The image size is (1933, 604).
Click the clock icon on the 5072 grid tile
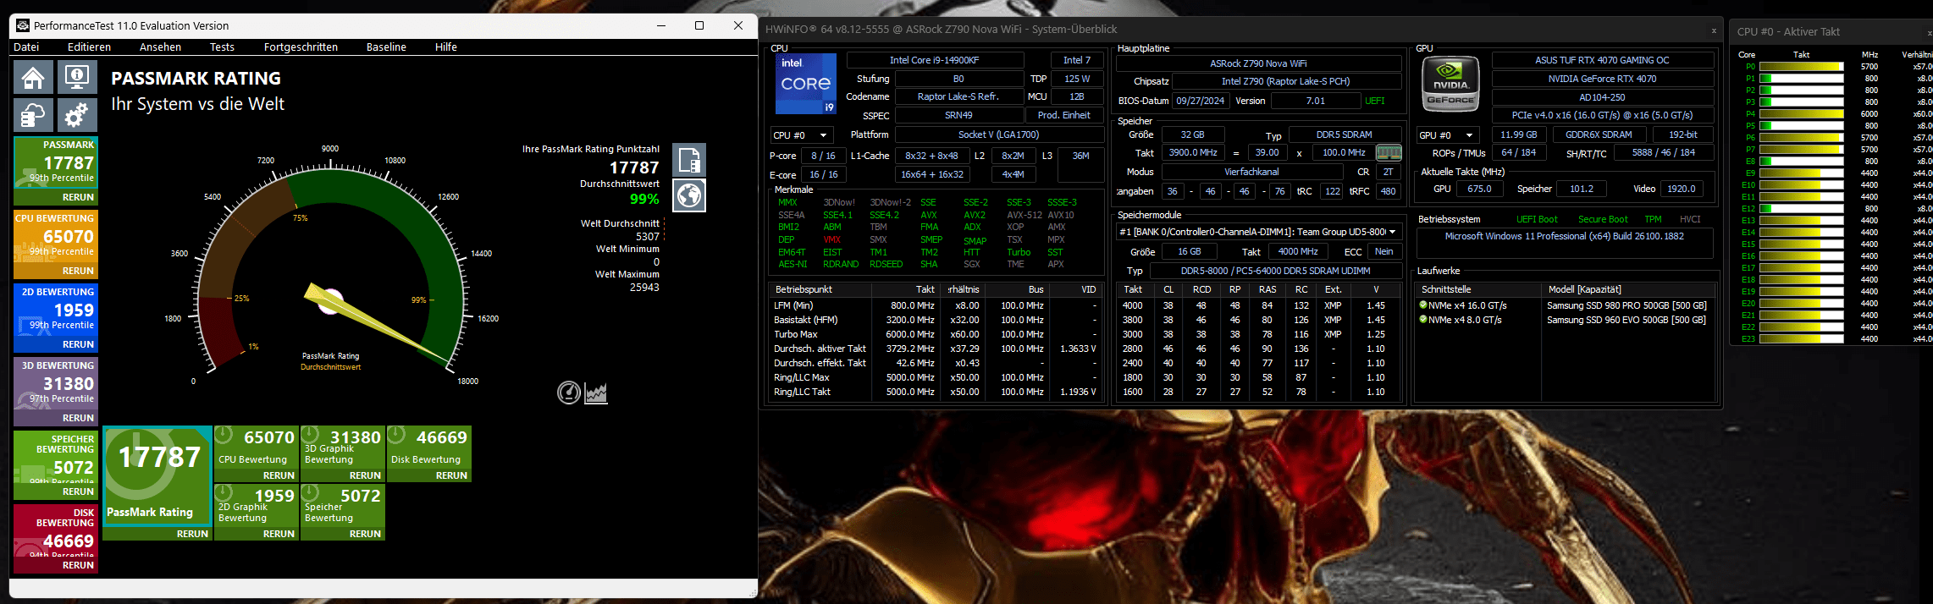[x=311, y=492]
